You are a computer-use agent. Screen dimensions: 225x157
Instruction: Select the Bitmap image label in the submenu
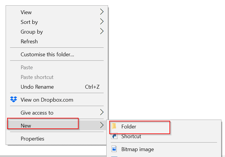pos(137,149)
